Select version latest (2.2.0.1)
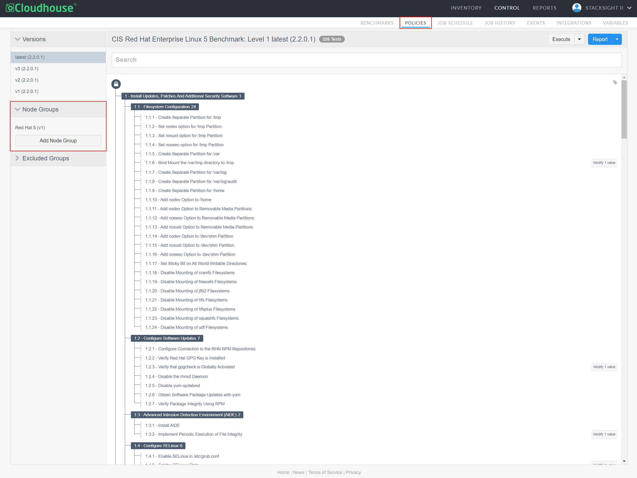 point(58,57)
